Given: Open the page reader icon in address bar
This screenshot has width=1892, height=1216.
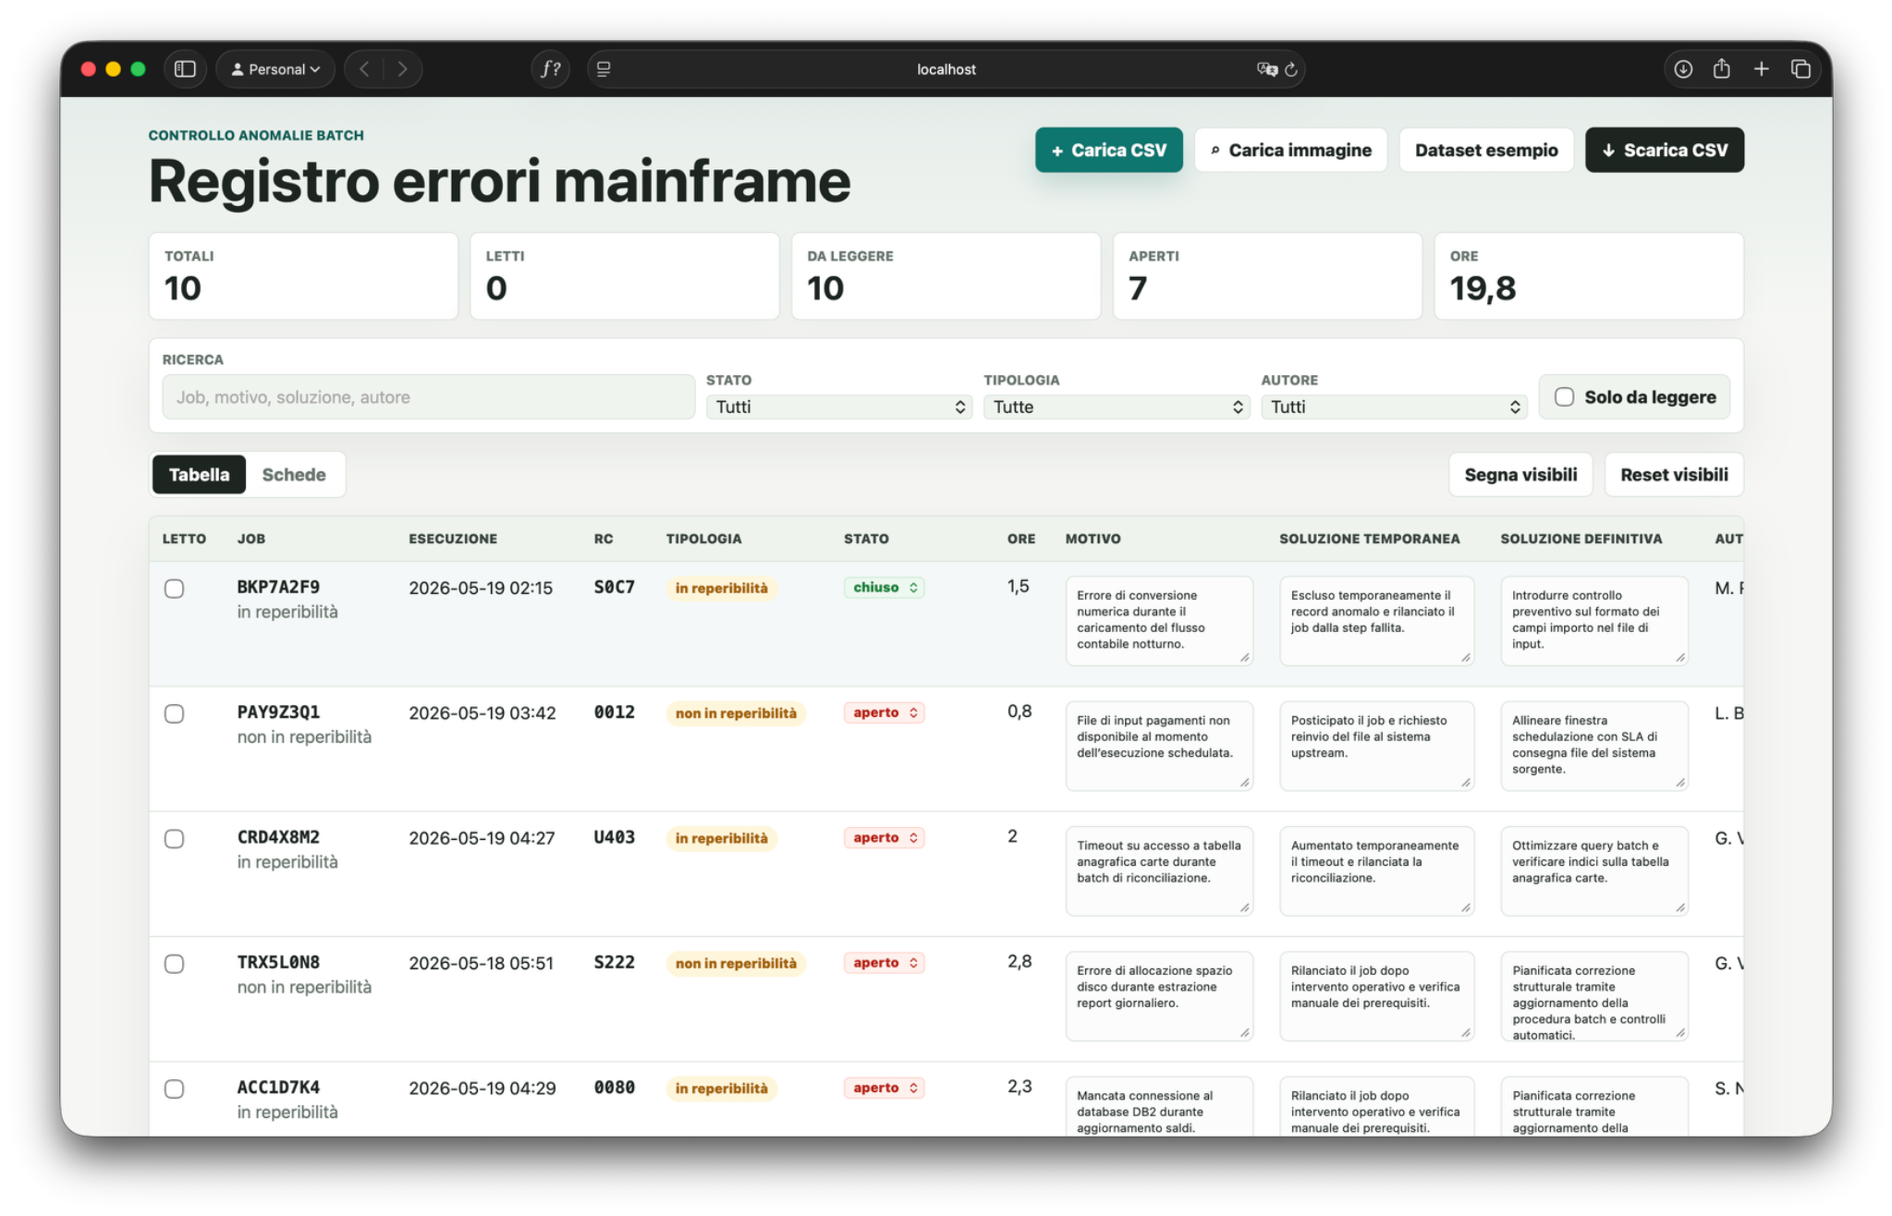Looking at the screenshot, I should coord(604,69).
